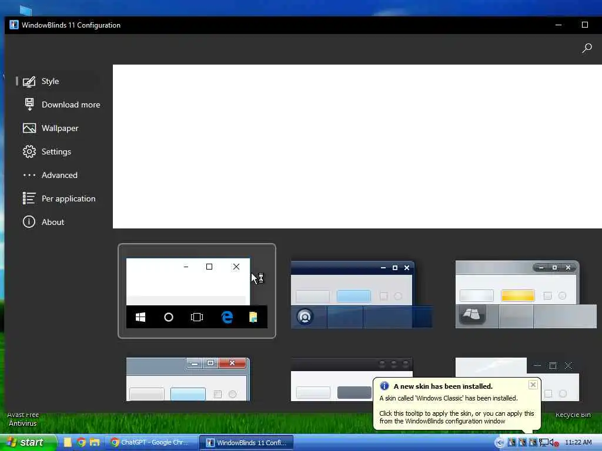Click the 11:22 AM system clock
This screenshot has width=602, height=451.
[578, 442]
